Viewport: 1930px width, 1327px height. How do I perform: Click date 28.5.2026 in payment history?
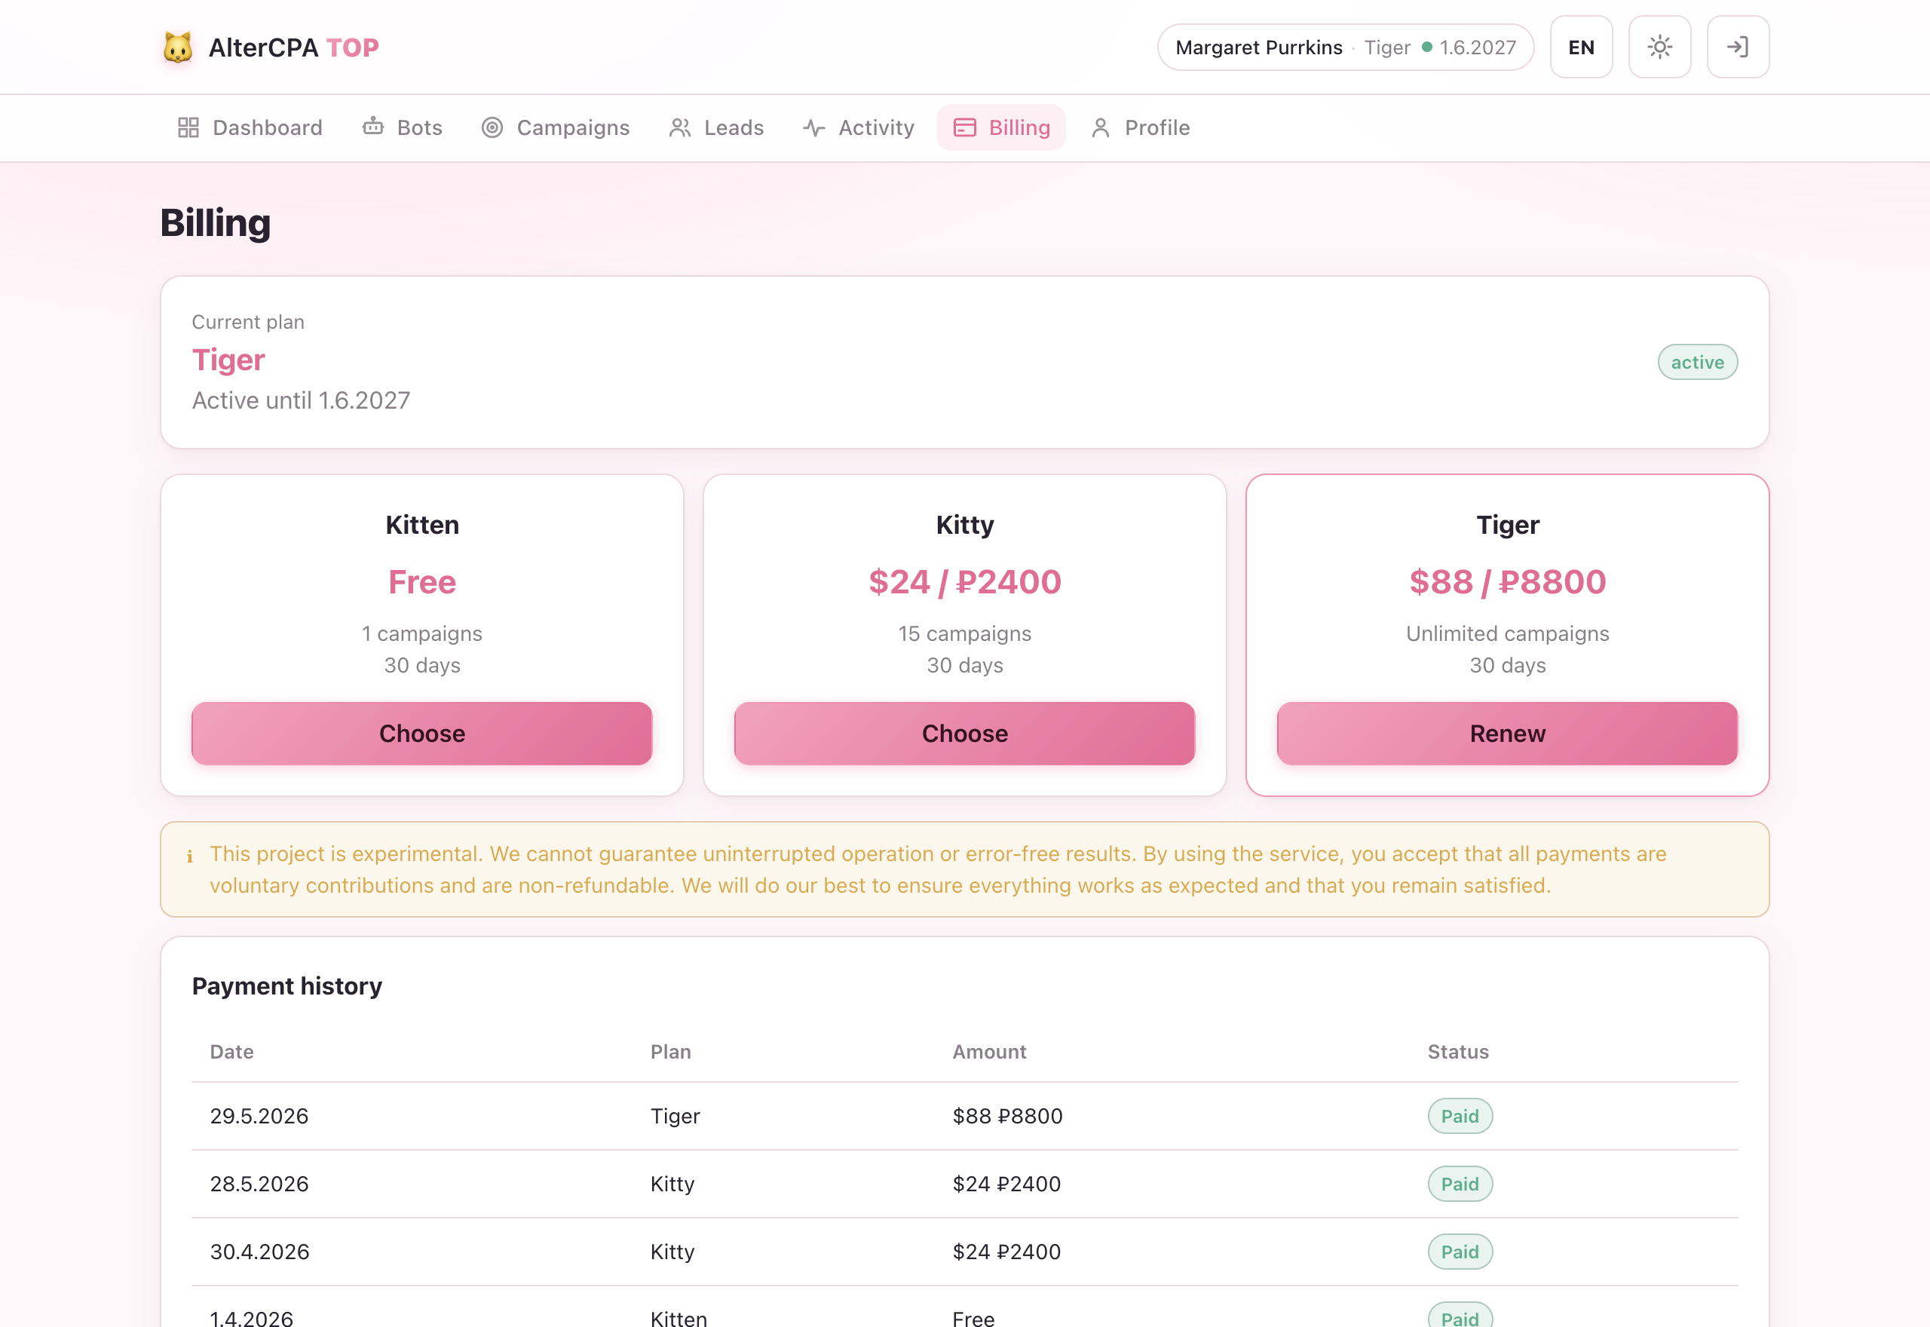[x=259, y=1184]
